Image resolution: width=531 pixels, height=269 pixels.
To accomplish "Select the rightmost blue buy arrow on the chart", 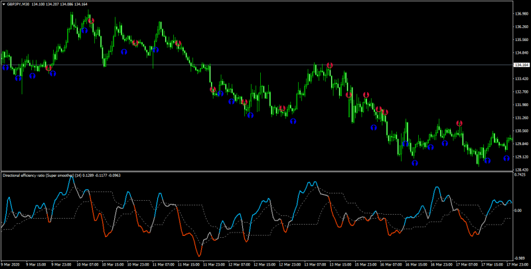I will pos(506,158).
